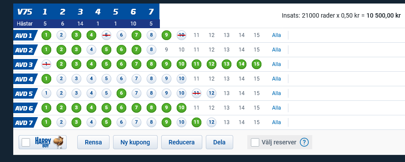The image size is (405, 162).
Task: Toggle the Harry Boy checkbox
Action: [x=26, y=142]
